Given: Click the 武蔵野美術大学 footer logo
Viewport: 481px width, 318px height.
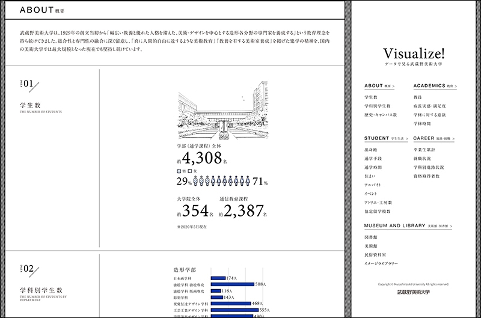Looking at the screenshot, I should (413, 292).
